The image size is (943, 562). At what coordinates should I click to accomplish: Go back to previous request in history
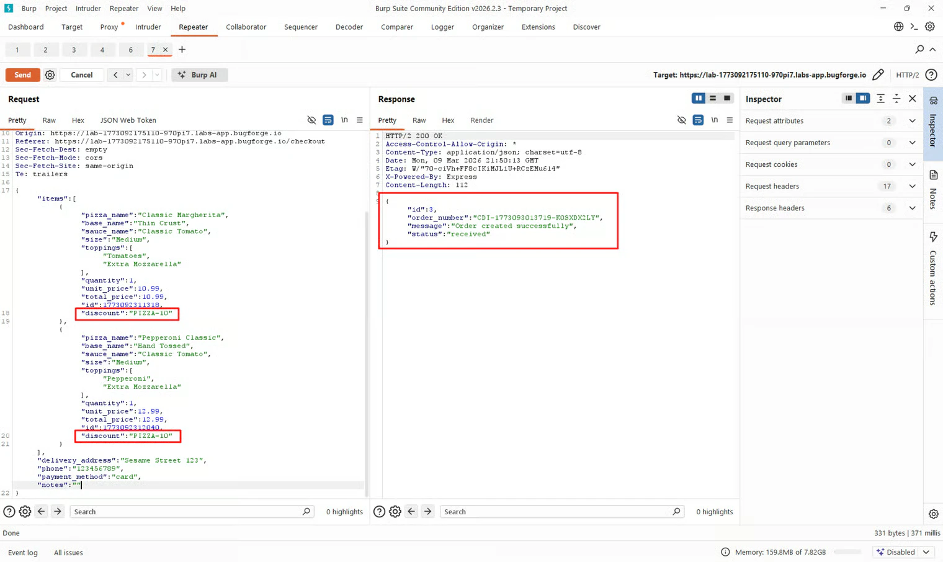[x=115, y=75]
